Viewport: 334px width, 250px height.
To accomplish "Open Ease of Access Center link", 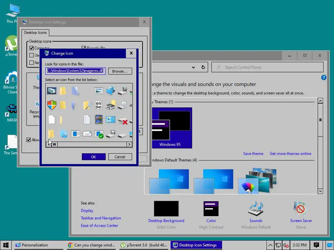I will click(x=99, y=225).
